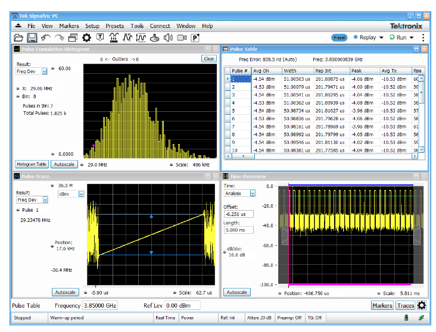Click the Offset -6.251 us field
The image size is (436, 332).
(x=239, y=214)
